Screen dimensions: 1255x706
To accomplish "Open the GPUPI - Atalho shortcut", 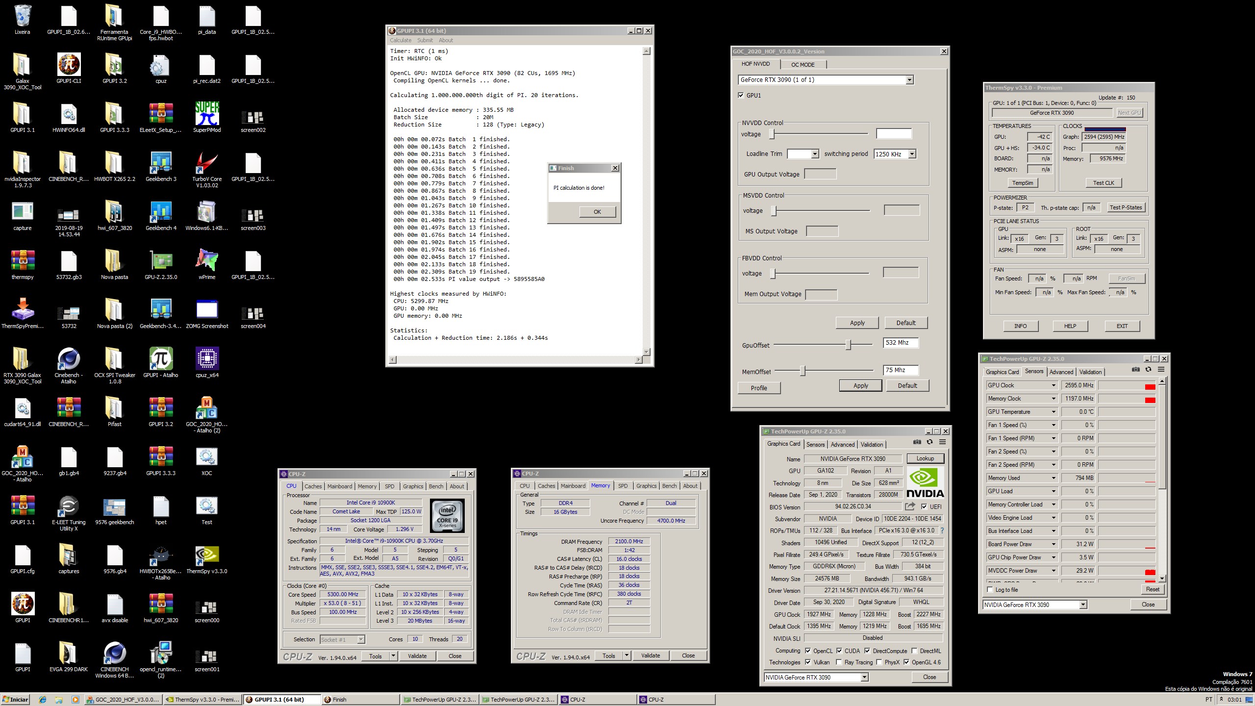I will pos(161,363).
